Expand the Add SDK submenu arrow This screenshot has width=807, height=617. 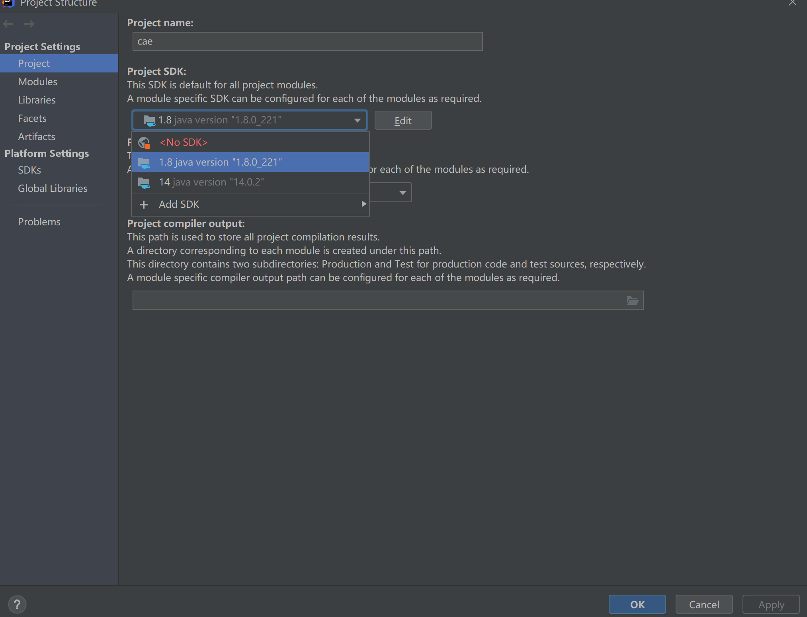pos(363,204)
